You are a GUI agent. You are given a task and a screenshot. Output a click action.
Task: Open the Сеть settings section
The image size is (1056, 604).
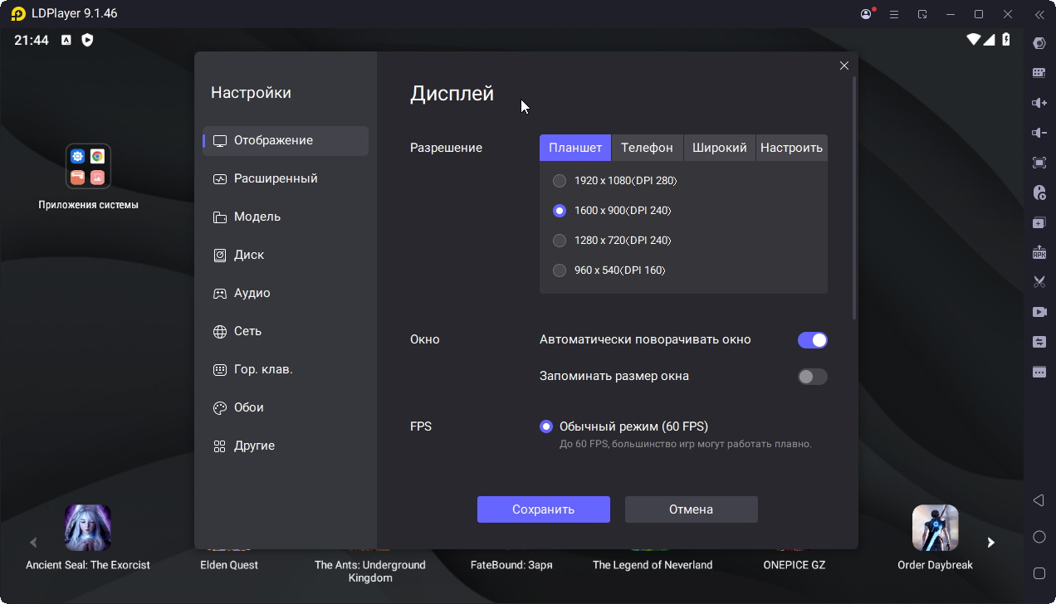coord(286,332)
